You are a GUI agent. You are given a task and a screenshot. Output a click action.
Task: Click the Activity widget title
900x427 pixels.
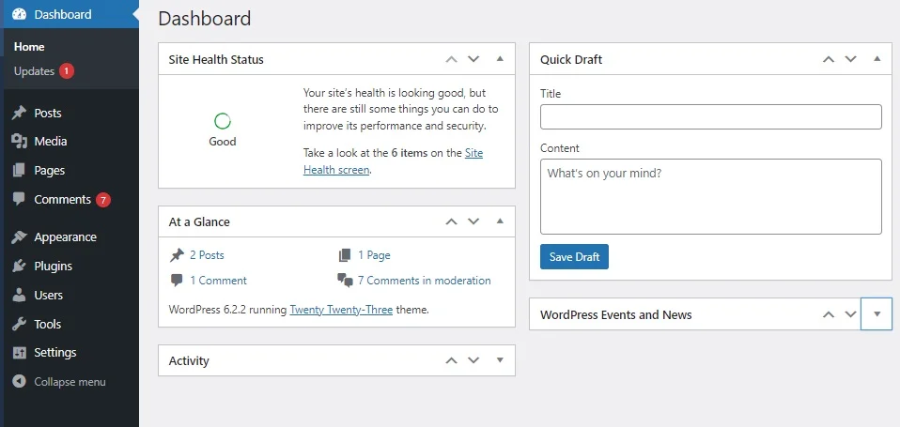(189, 361)
